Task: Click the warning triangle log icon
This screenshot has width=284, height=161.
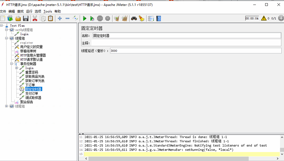Action: 264,18
